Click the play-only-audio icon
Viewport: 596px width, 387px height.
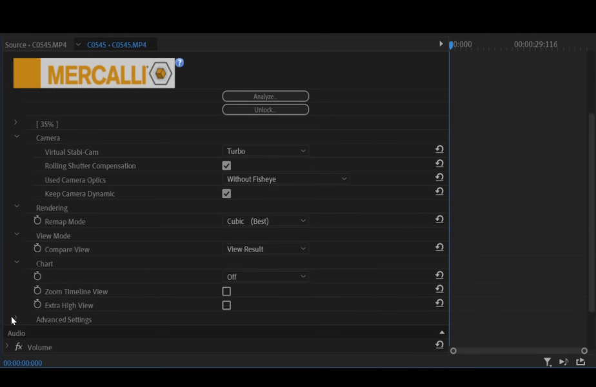(564, 362)
